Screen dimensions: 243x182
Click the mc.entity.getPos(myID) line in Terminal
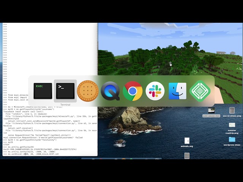(19, 147)
